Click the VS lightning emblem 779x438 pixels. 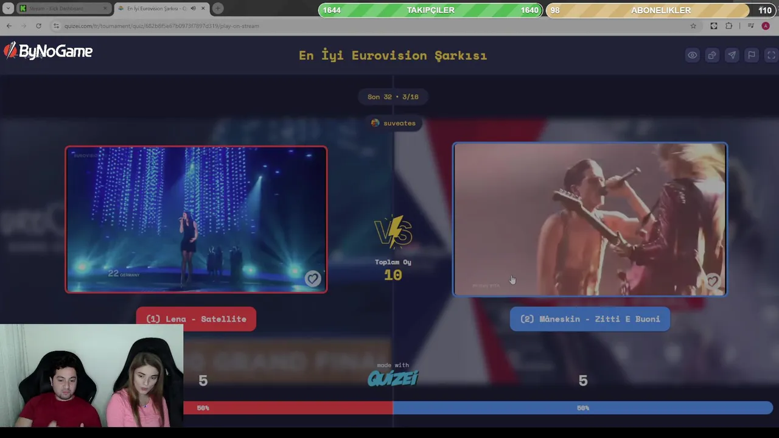pyautogui.click(x=393, y=231)
